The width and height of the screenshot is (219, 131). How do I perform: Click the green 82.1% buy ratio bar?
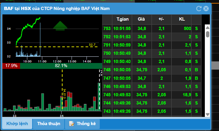point(61,66)
